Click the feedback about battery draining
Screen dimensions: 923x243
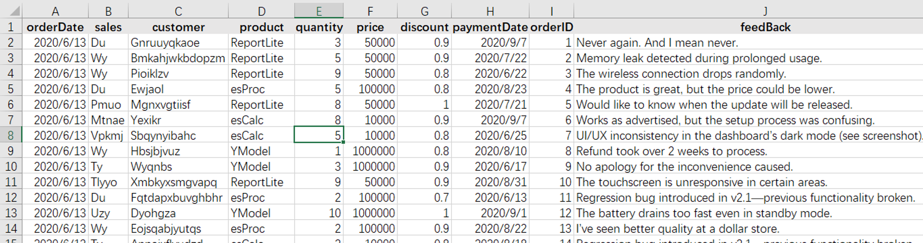click(x=704, y=213)
